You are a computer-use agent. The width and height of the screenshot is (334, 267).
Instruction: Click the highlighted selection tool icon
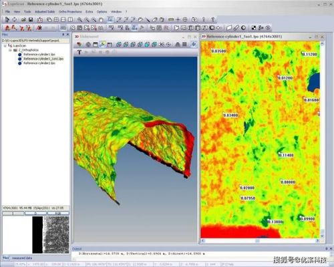coord(110,19)
